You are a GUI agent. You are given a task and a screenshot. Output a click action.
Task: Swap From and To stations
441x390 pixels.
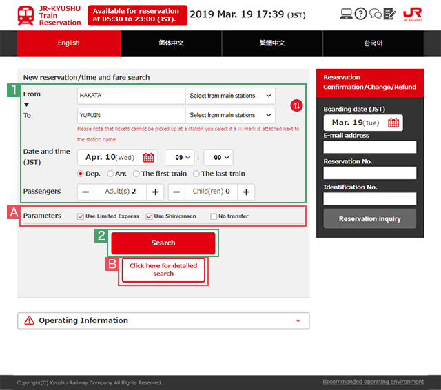click(296, 105)
